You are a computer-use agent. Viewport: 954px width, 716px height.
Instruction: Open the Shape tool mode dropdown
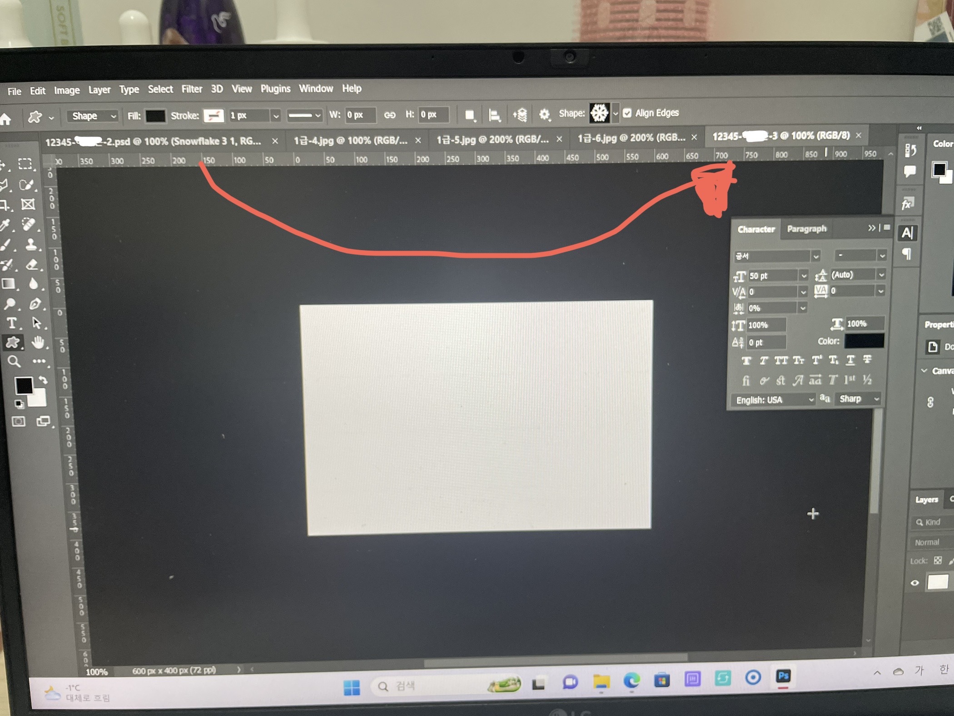click(x=93, y=116)
